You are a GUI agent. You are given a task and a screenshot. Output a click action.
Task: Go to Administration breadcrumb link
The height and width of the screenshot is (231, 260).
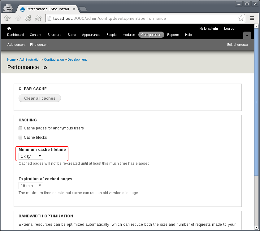30,59
